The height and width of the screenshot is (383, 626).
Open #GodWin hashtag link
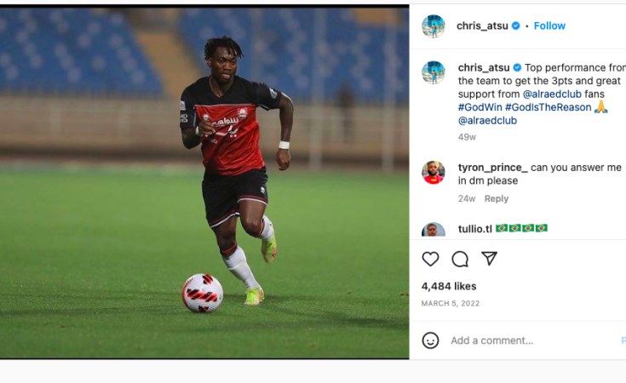(x=480, y=107)
